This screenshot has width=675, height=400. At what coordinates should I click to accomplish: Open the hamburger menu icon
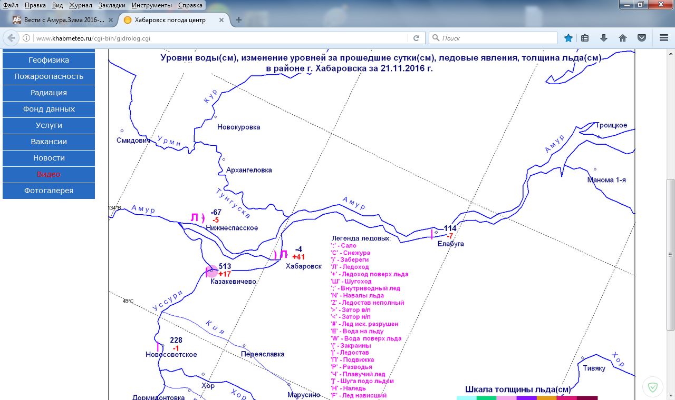(664, 38)
